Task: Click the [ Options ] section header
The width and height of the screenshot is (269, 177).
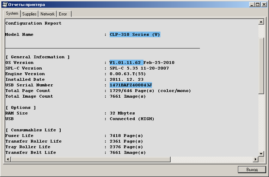Action: coord(21,107)
